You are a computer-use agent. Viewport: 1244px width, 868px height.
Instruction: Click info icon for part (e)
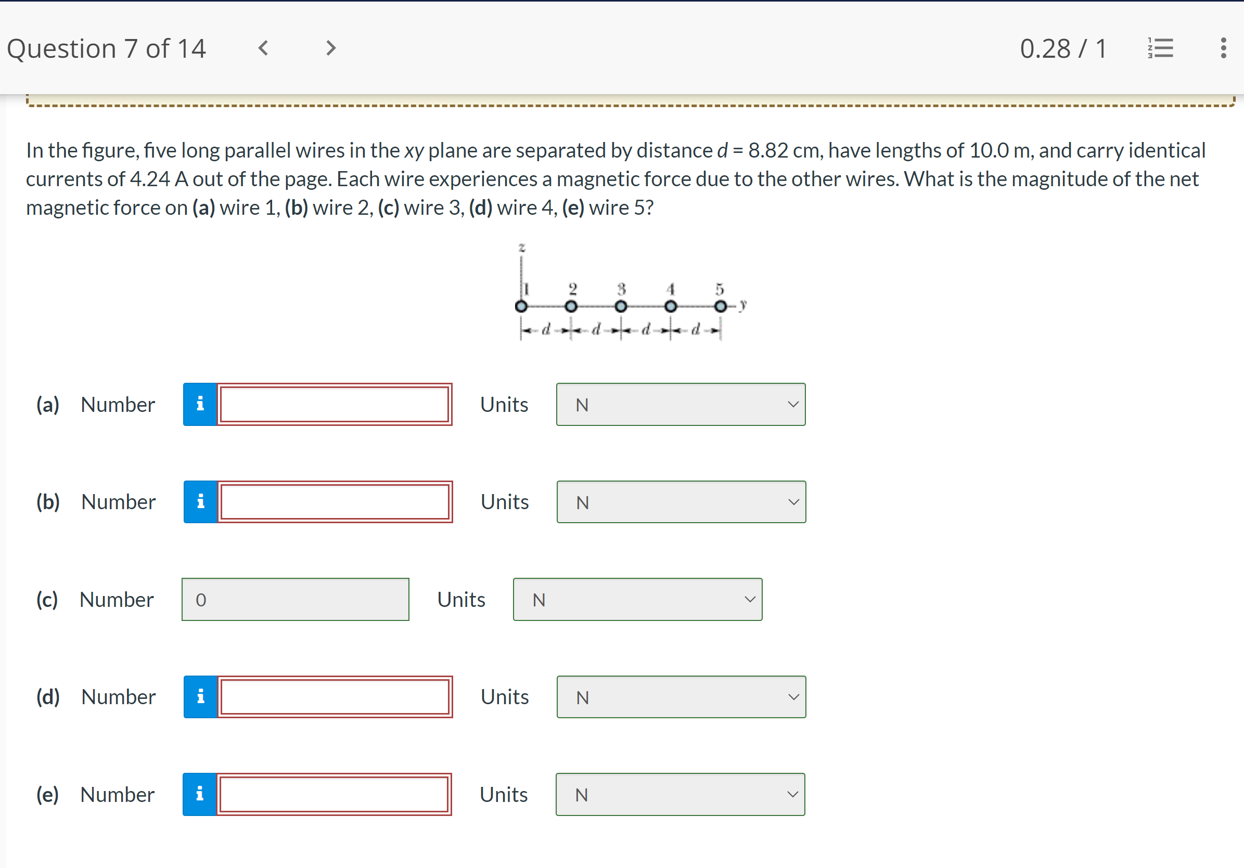199,794
